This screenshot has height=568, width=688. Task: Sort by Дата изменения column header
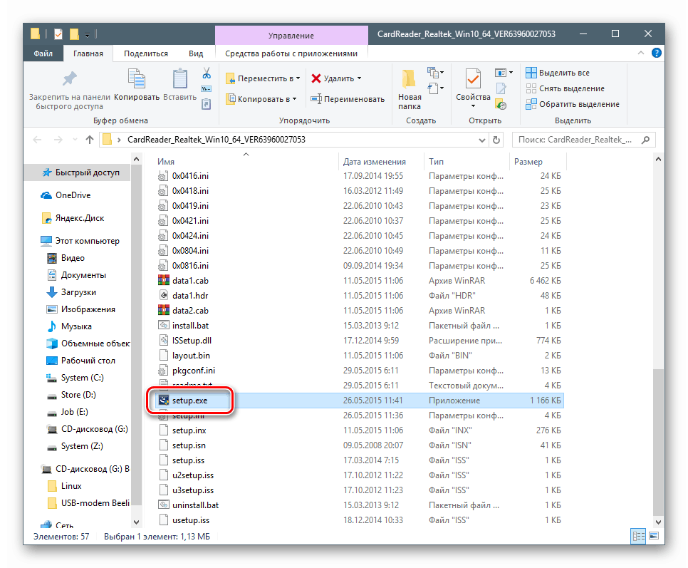coord(375,162)
